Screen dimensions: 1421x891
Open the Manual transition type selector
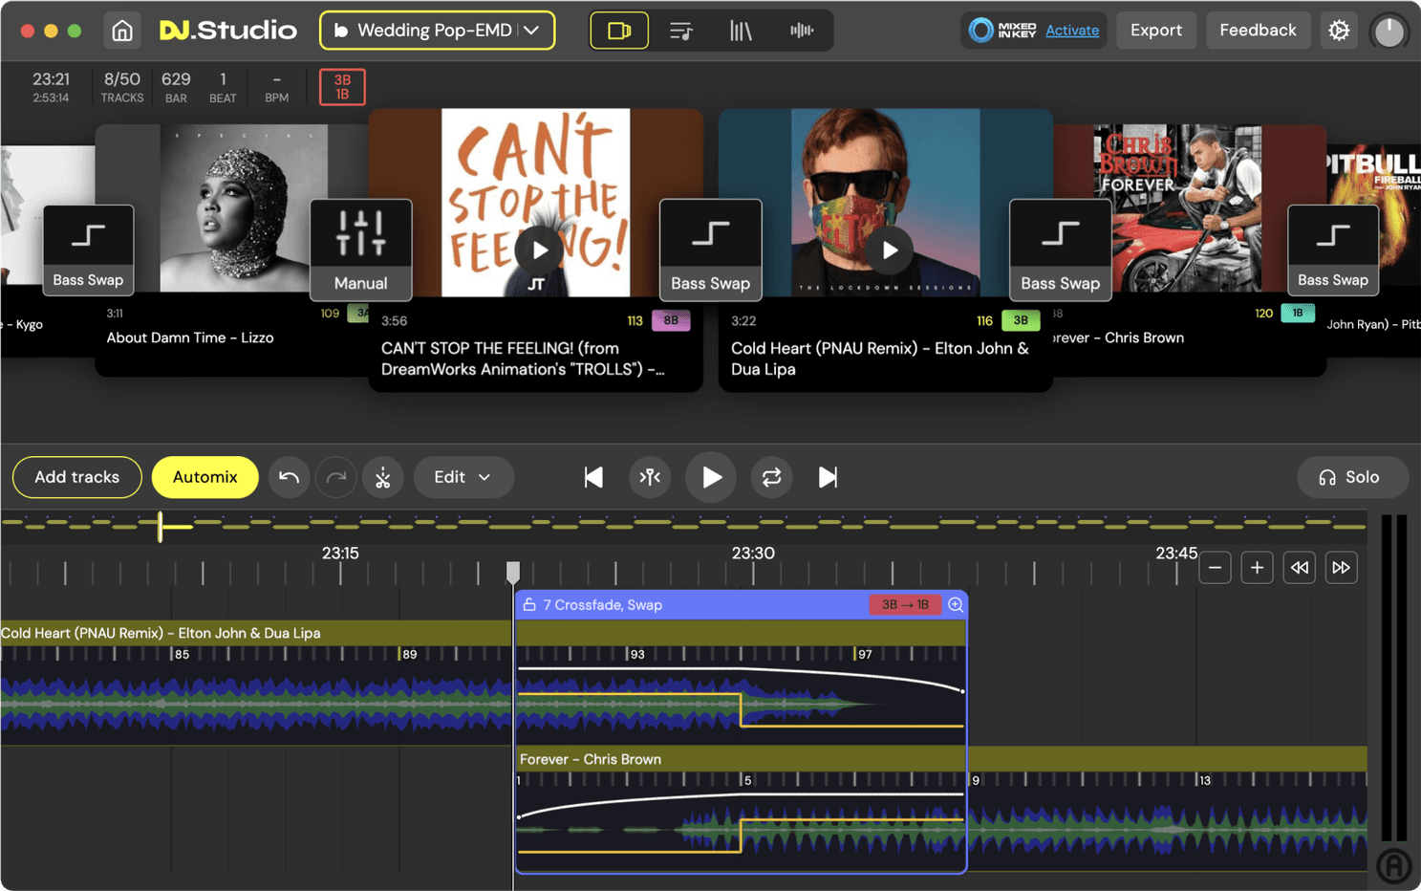360,249
